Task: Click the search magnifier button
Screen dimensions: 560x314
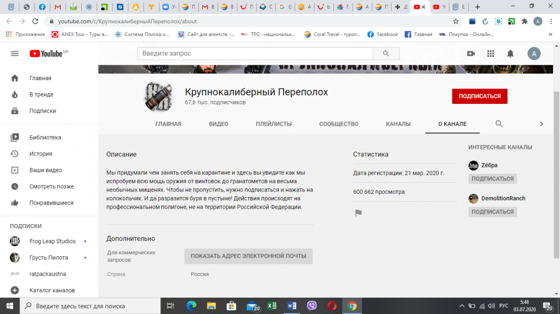Action: [x=385, y=54]
